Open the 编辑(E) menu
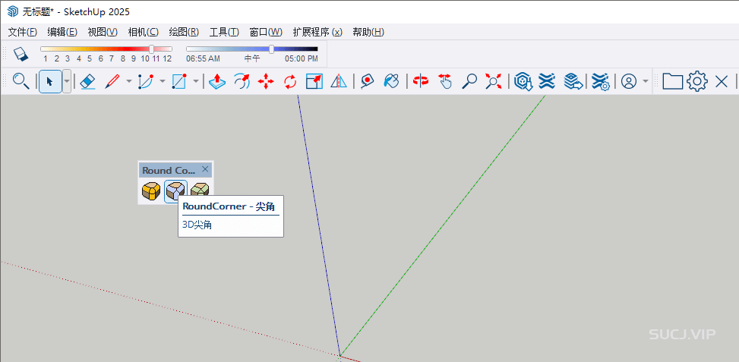Screen dimensions: 739x362 62,32
